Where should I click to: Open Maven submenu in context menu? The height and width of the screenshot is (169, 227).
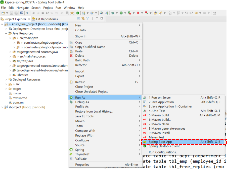click(105, 121)
